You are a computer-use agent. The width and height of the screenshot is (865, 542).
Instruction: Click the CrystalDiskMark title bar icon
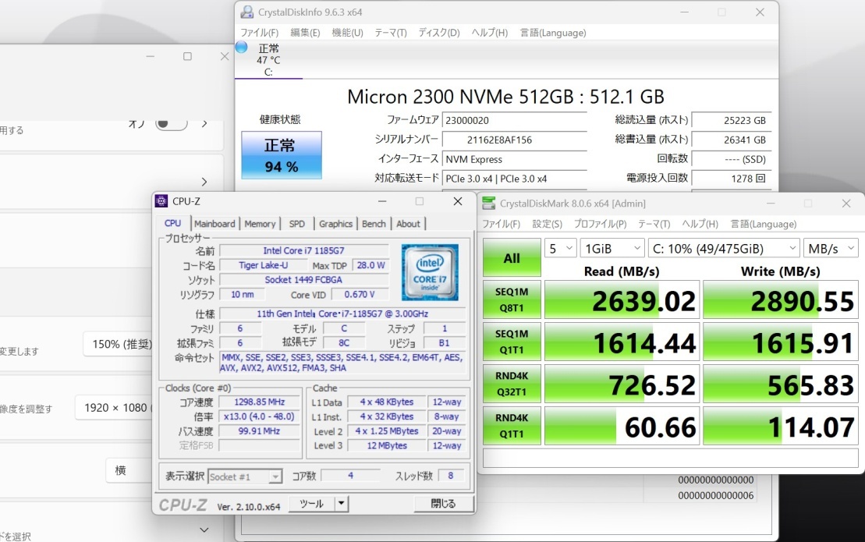click(489, 203)
